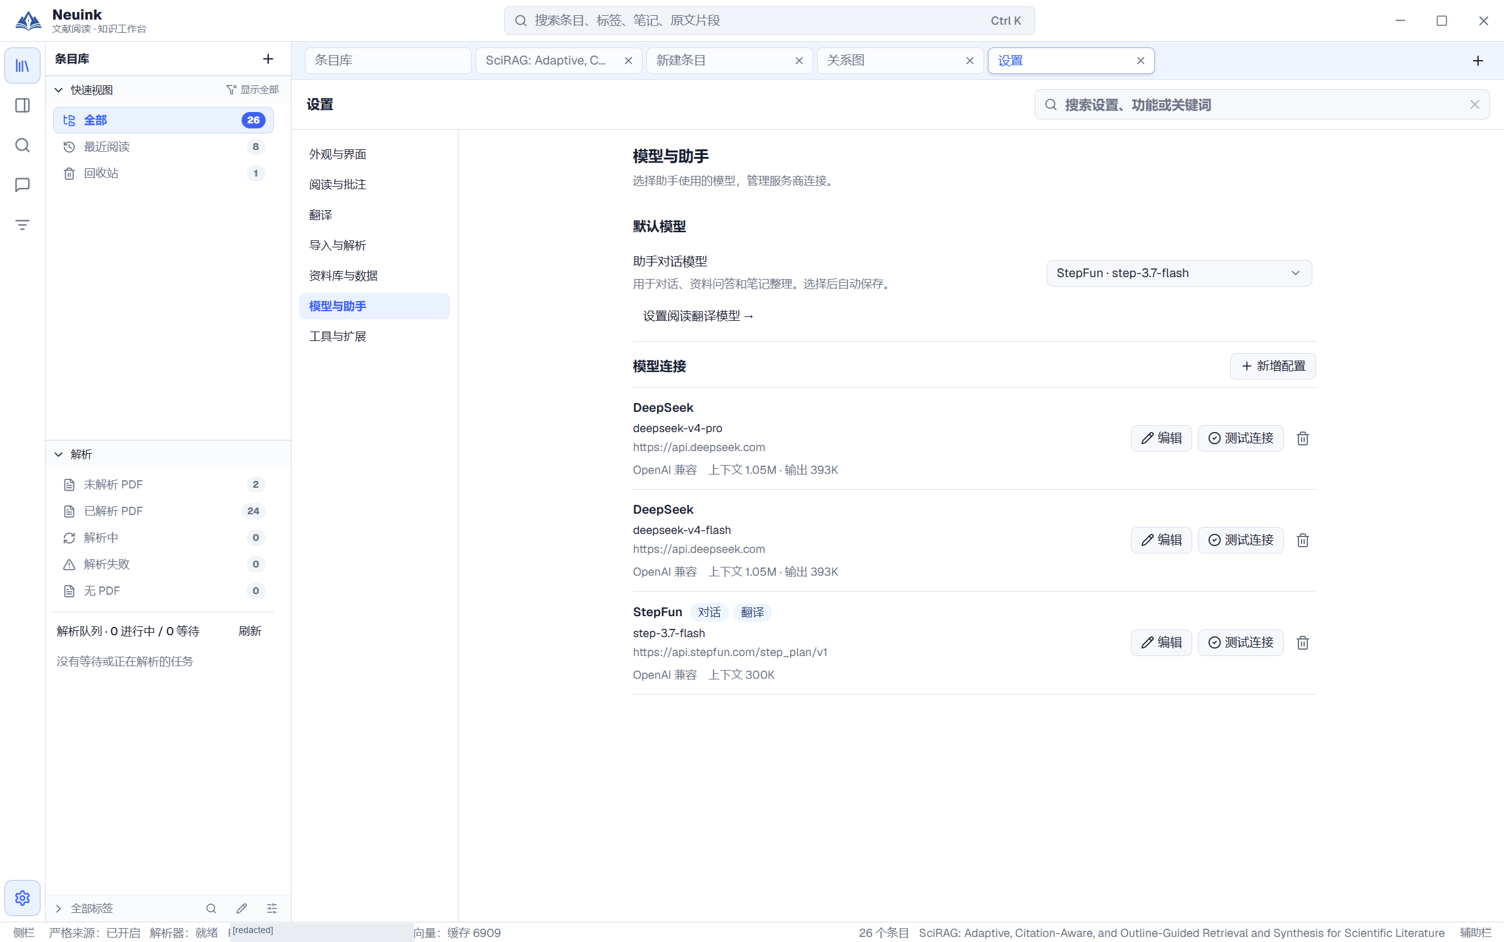
Task: Select the 全部 quick view
Action: pos(163,120)
